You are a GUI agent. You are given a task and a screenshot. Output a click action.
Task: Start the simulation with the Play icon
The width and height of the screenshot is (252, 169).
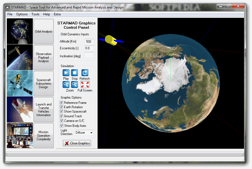66,73
